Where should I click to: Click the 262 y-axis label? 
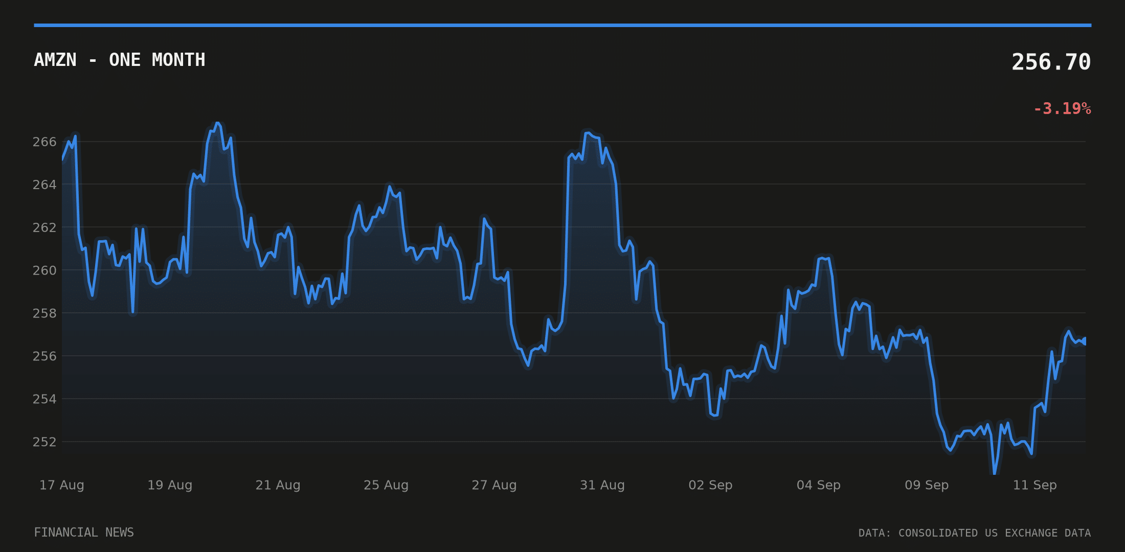point(44,227)
